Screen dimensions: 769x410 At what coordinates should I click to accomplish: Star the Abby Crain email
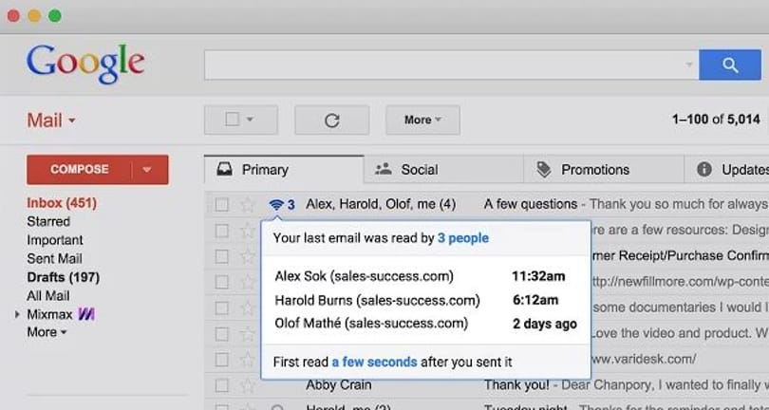pos(248,385)
